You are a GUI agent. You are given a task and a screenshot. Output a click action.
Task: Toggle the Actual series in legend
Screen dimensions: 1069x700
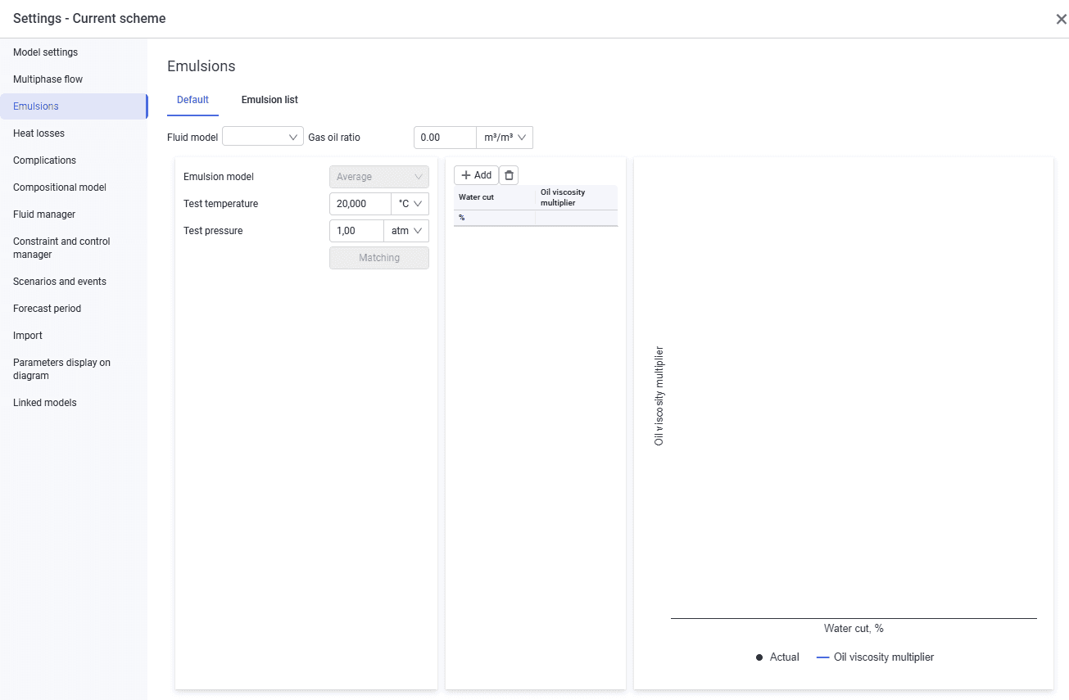click(777, 657)
